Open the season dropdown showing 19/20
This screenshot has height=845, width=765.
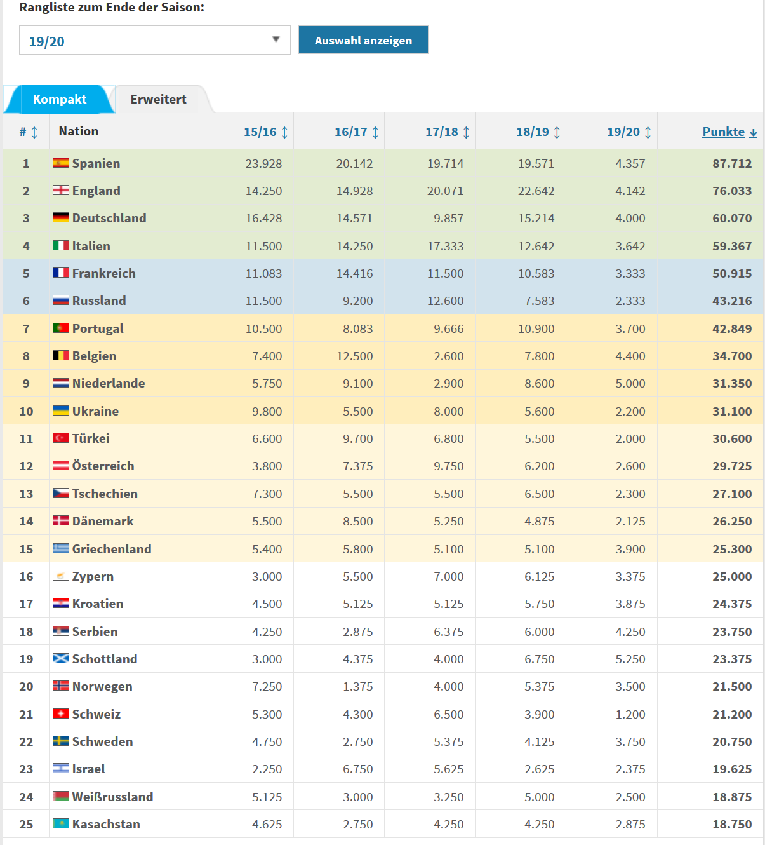pos(154,41)
